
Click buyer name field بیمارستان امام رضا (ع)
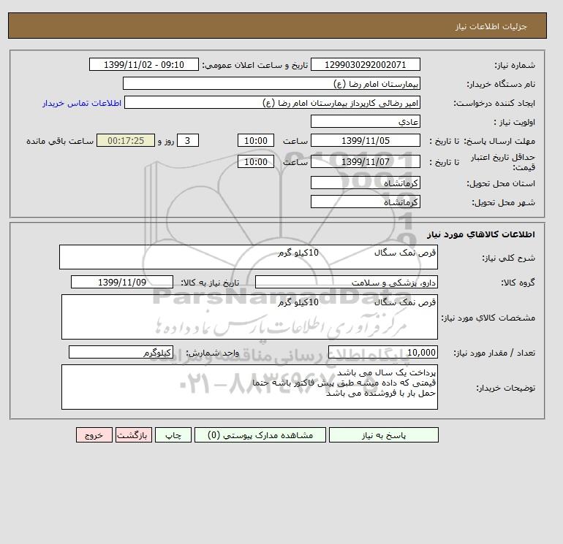pos(271,83)
